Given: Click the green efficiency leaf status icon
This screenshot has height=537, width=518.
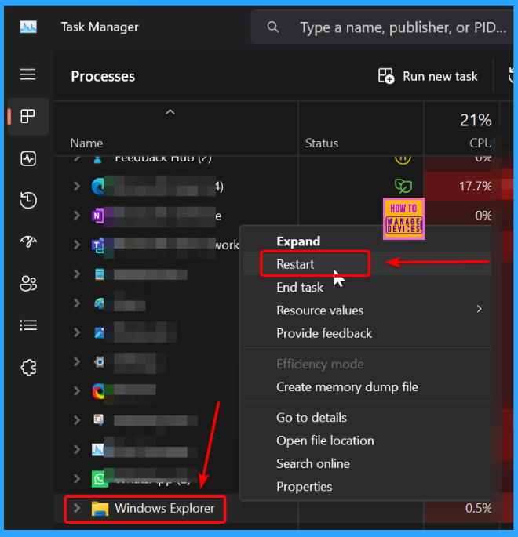Looking at the screenshot, I should 403,186.
